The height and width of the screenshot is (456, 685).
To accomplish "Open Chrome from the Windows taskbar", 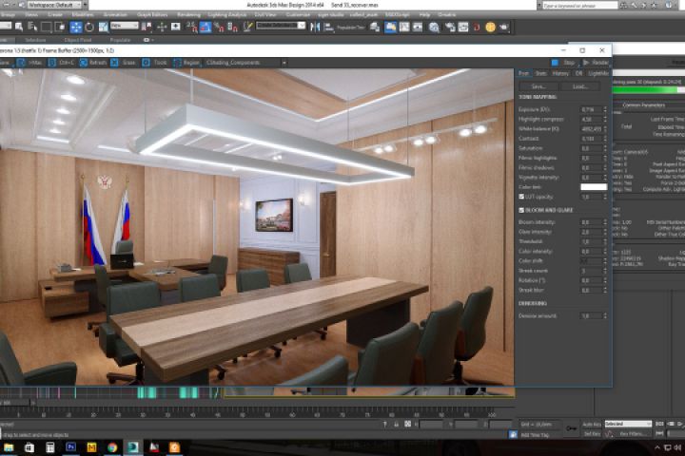I will [x=112, y=447].
